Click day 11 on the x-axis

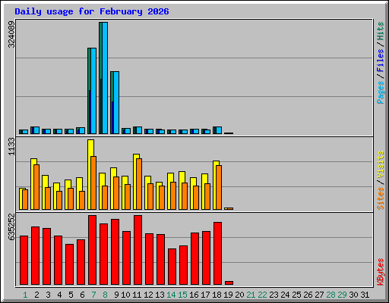(x=137, y=295)
